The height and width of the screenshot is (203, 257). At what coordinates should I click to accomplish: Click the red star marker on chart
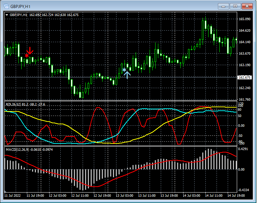pos(27,56)
